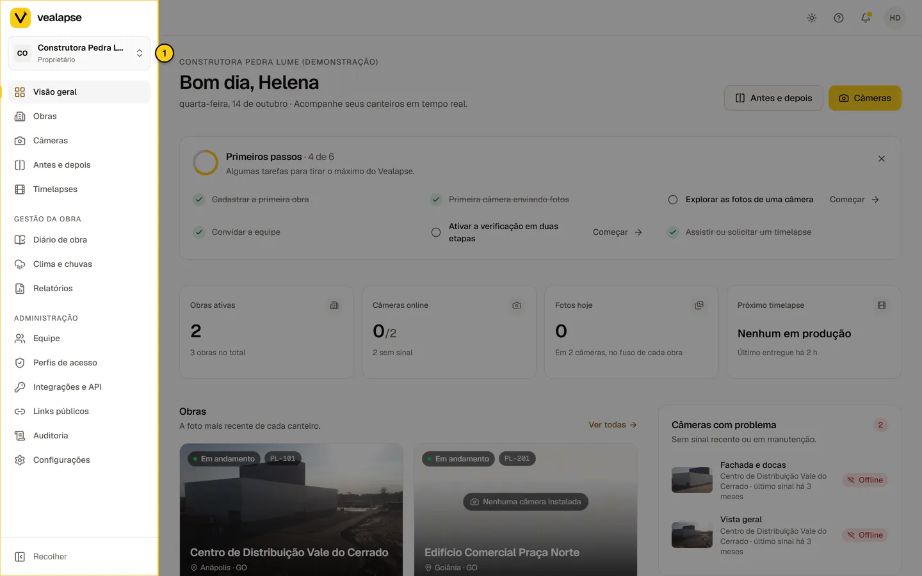Open Obras in the sidebar

coord(79,116)
